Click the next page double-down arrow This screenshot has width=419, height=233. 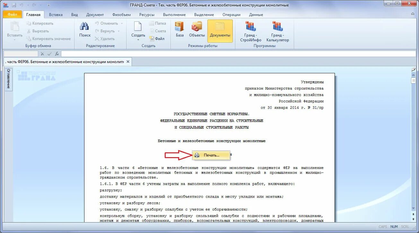point(414,219)
